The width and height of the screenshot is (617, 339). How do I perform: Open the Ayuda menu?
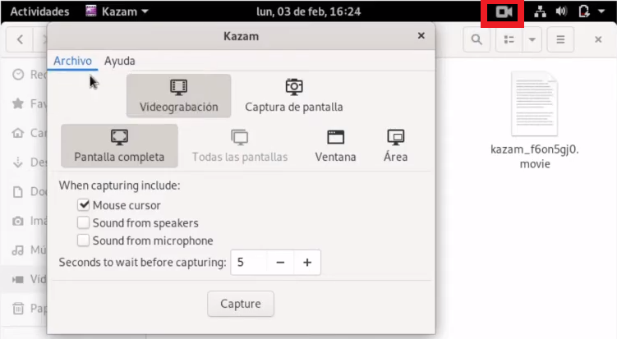coord(120,61)
